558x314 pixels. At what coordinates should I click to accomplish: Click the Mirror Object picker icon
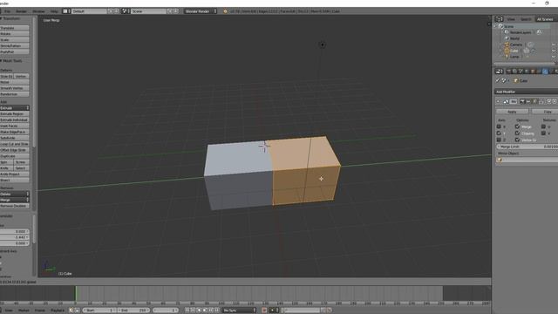(x=500, y=160)
